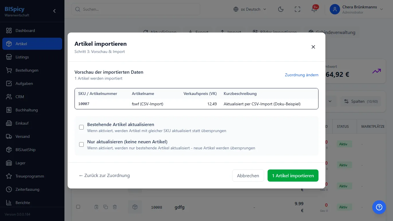Click Zurück zur Zuordnung link
This screenshot has height=221, width=393.
click(104, 176)
